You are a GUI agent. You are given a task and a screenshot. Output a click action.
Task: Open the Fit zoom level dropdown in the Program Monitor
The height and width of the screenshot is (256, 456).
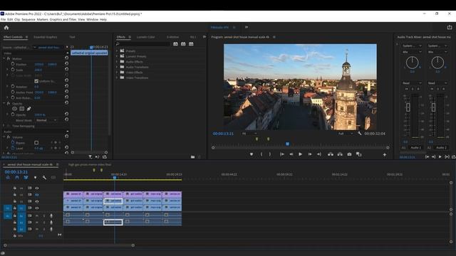coord(249,134)
